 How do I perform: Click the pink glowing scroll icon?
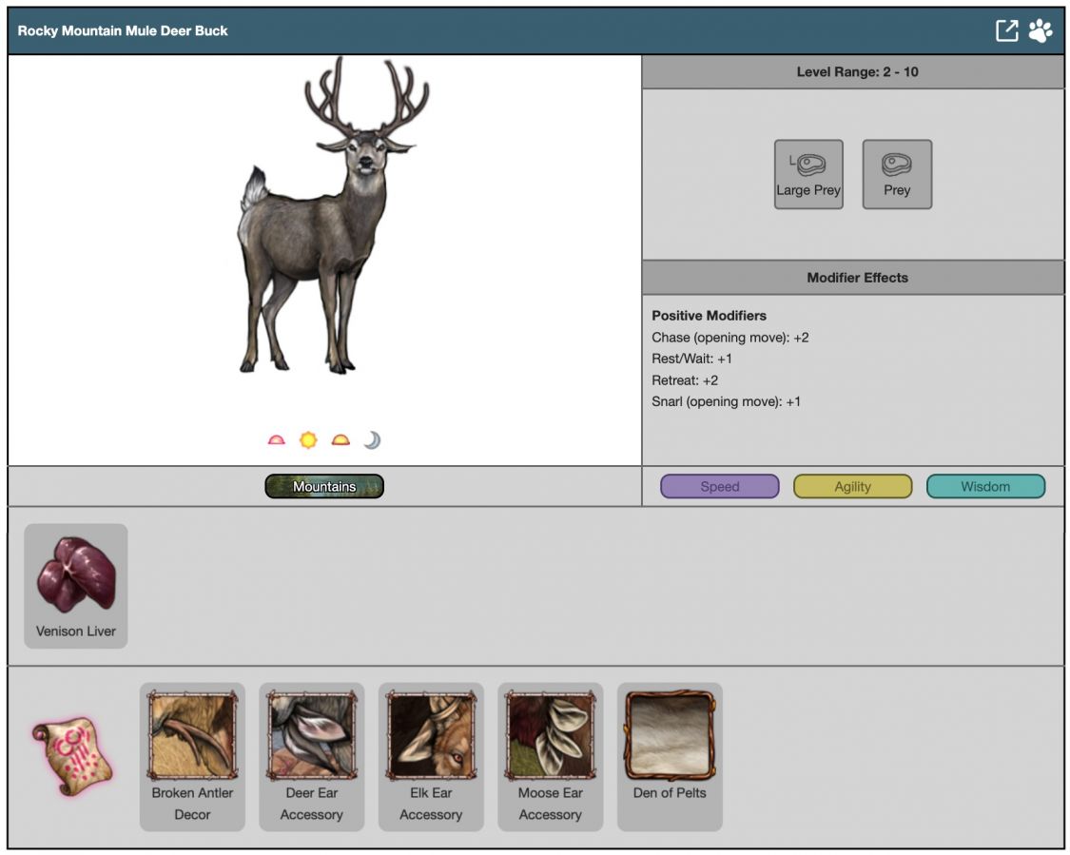coord(72,757)
